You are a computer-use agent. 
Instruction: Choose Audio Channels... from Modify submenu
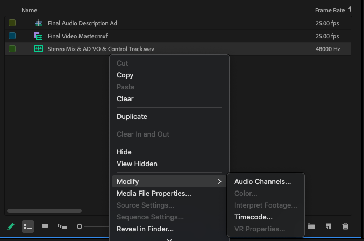click(x=262, y=182)
